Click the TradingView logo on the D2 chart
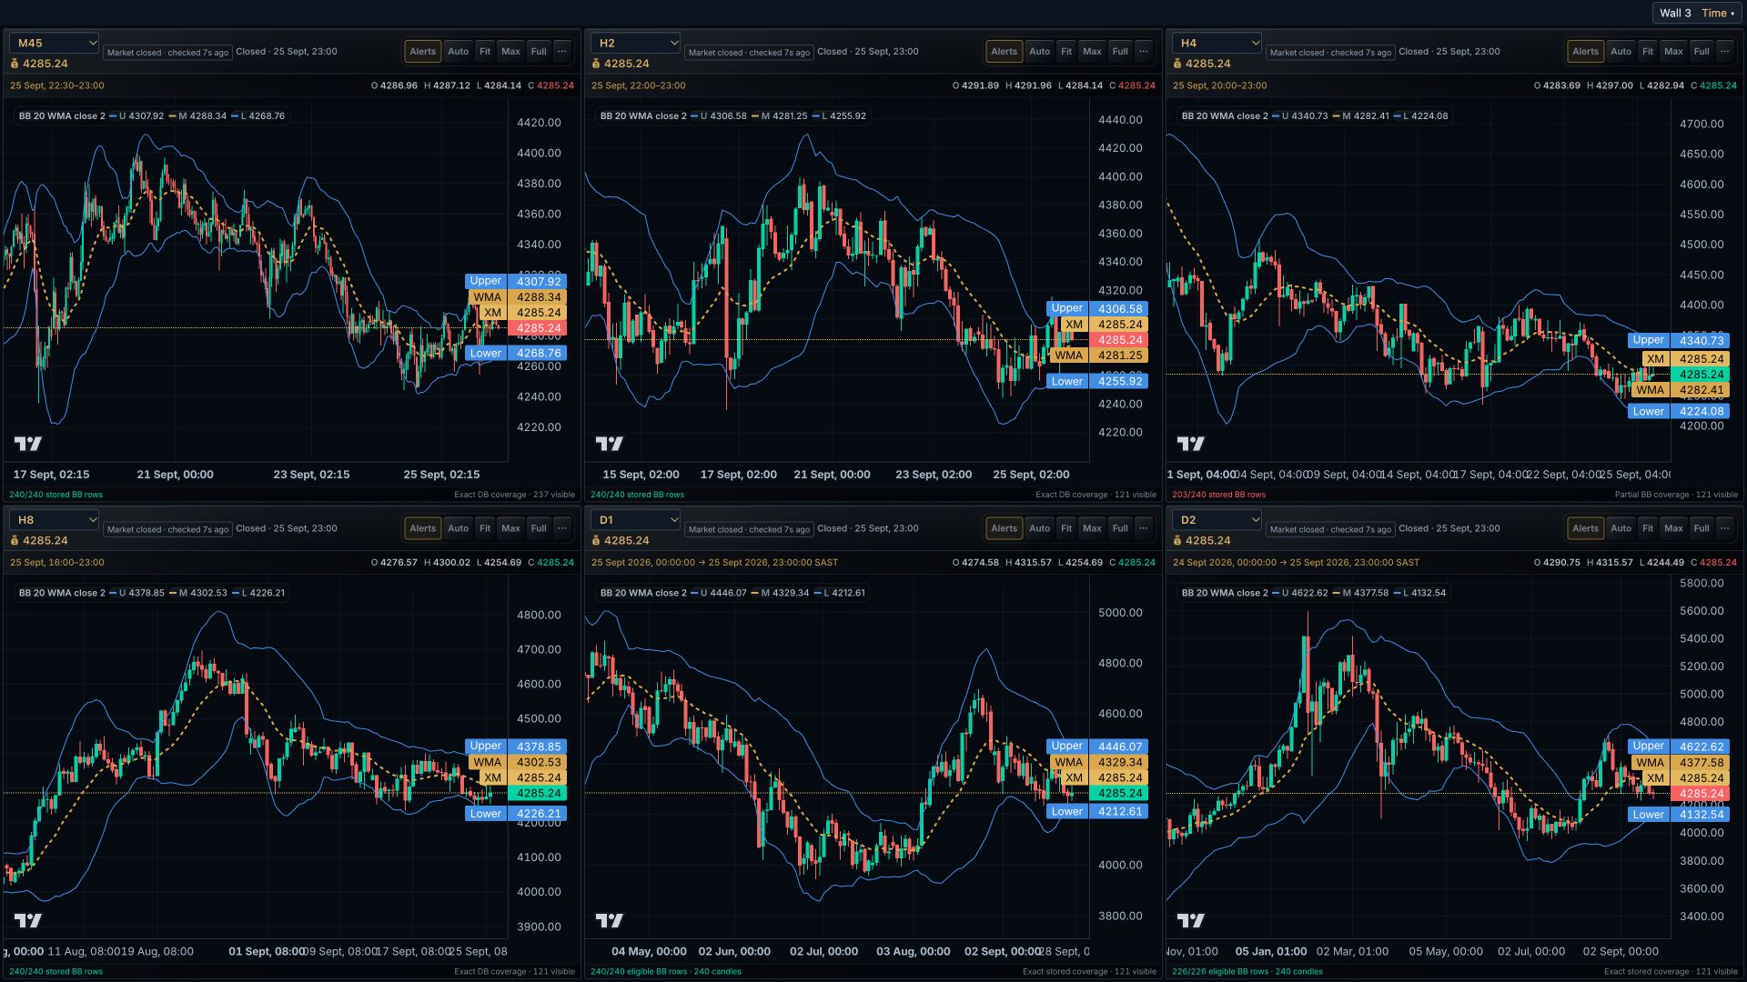This screenshot has width=1747, height=982. (1190, 920)
